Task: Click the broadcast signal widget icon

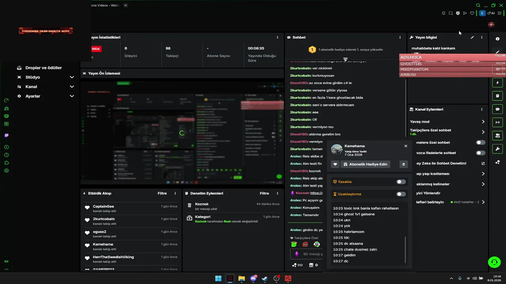Action: [497, 122]
